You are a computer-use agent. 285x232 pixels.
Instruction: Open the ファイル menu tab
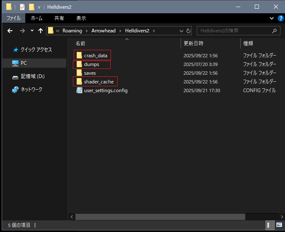[x=14, y=18]
